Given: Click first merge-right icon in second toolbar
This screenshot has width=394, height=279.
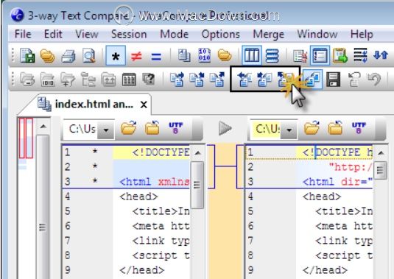Looking at the screenshot, I should click(177, 79).
